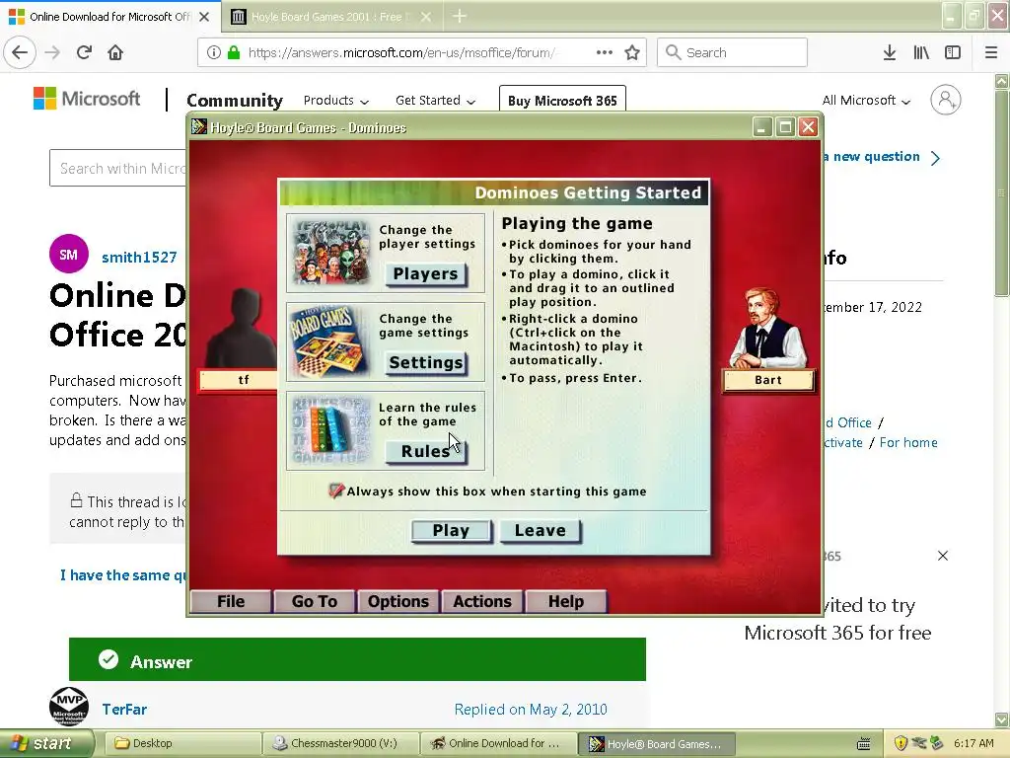Viewport: 1010px width, 758px height.
Task: Click Bart's character portrait
Action: coord(767,329)
